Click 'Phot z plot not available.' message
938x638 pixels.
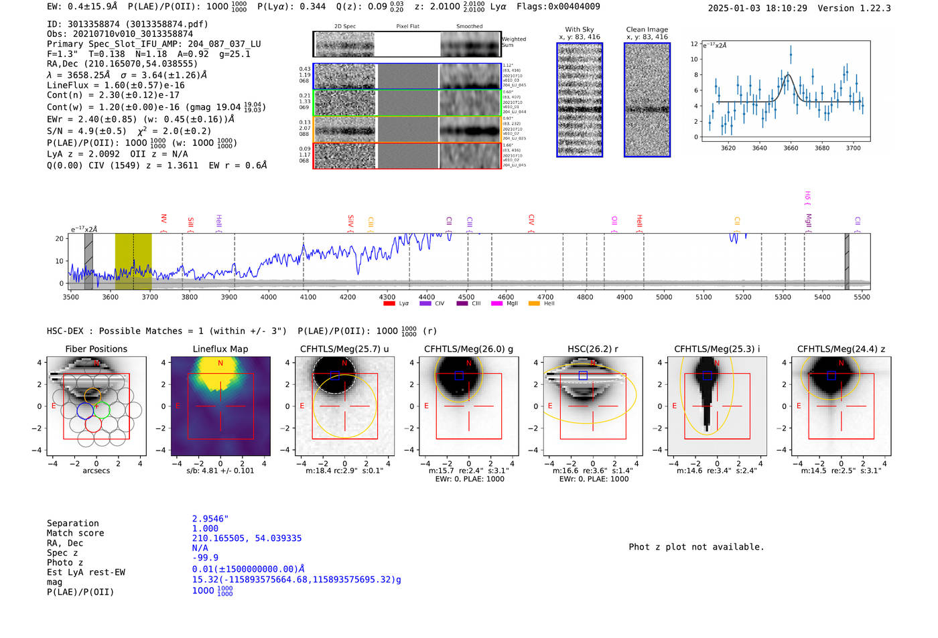pos(696,547)
